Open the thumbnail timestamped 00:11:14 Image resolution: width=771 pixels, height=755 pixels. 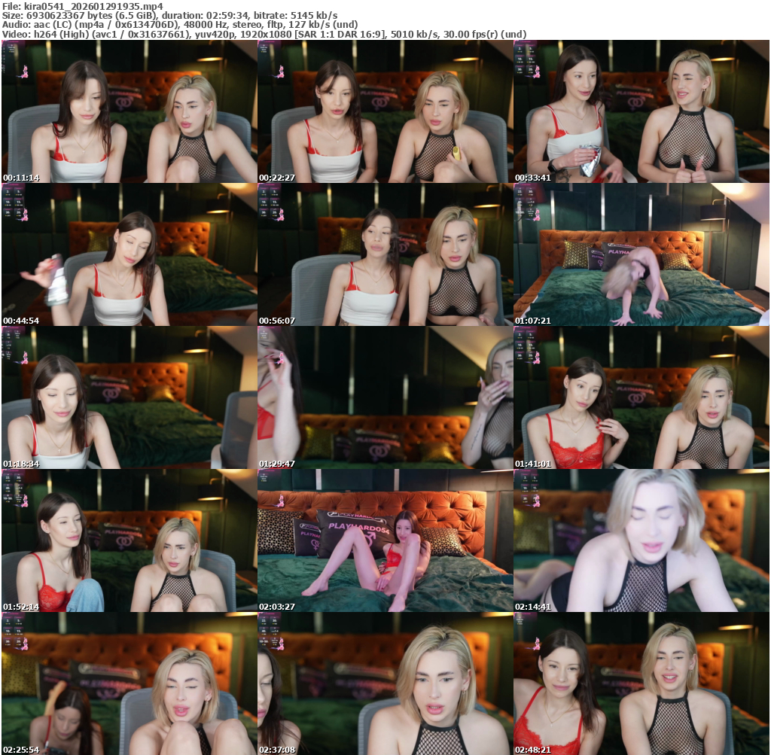(129, 111)
